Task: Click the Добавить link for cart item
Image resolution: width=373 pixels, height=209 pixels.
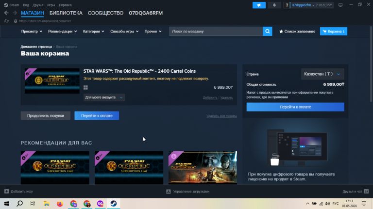Action: [210, 97]
